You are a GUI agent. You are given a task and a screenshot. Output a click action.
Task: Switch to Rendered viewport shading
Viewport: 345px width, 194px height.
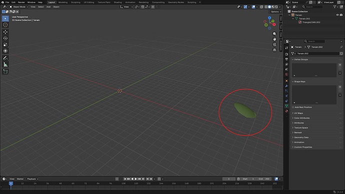click(x=276, y=7)
